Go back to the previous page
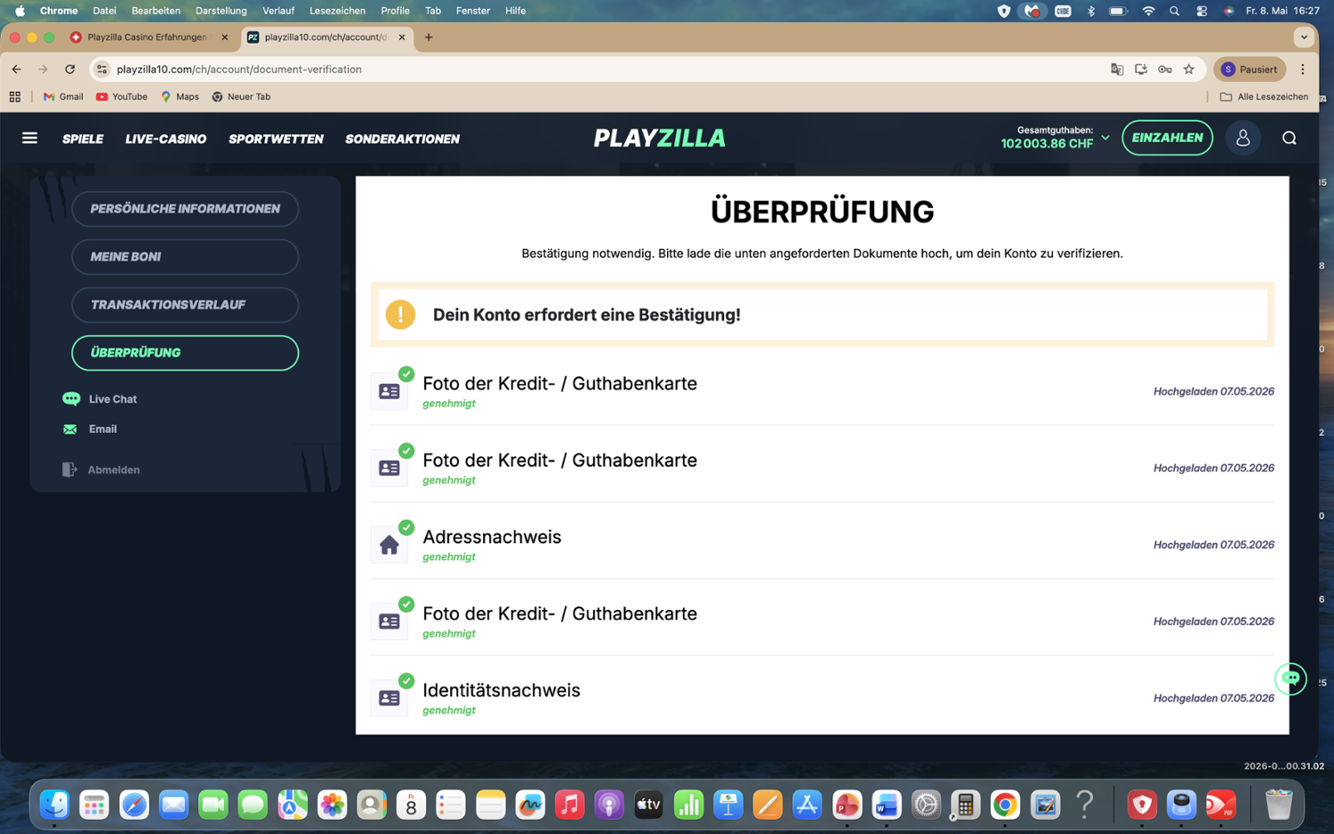This screenshot has width=1334, height=834. click(x=16, y=69)
